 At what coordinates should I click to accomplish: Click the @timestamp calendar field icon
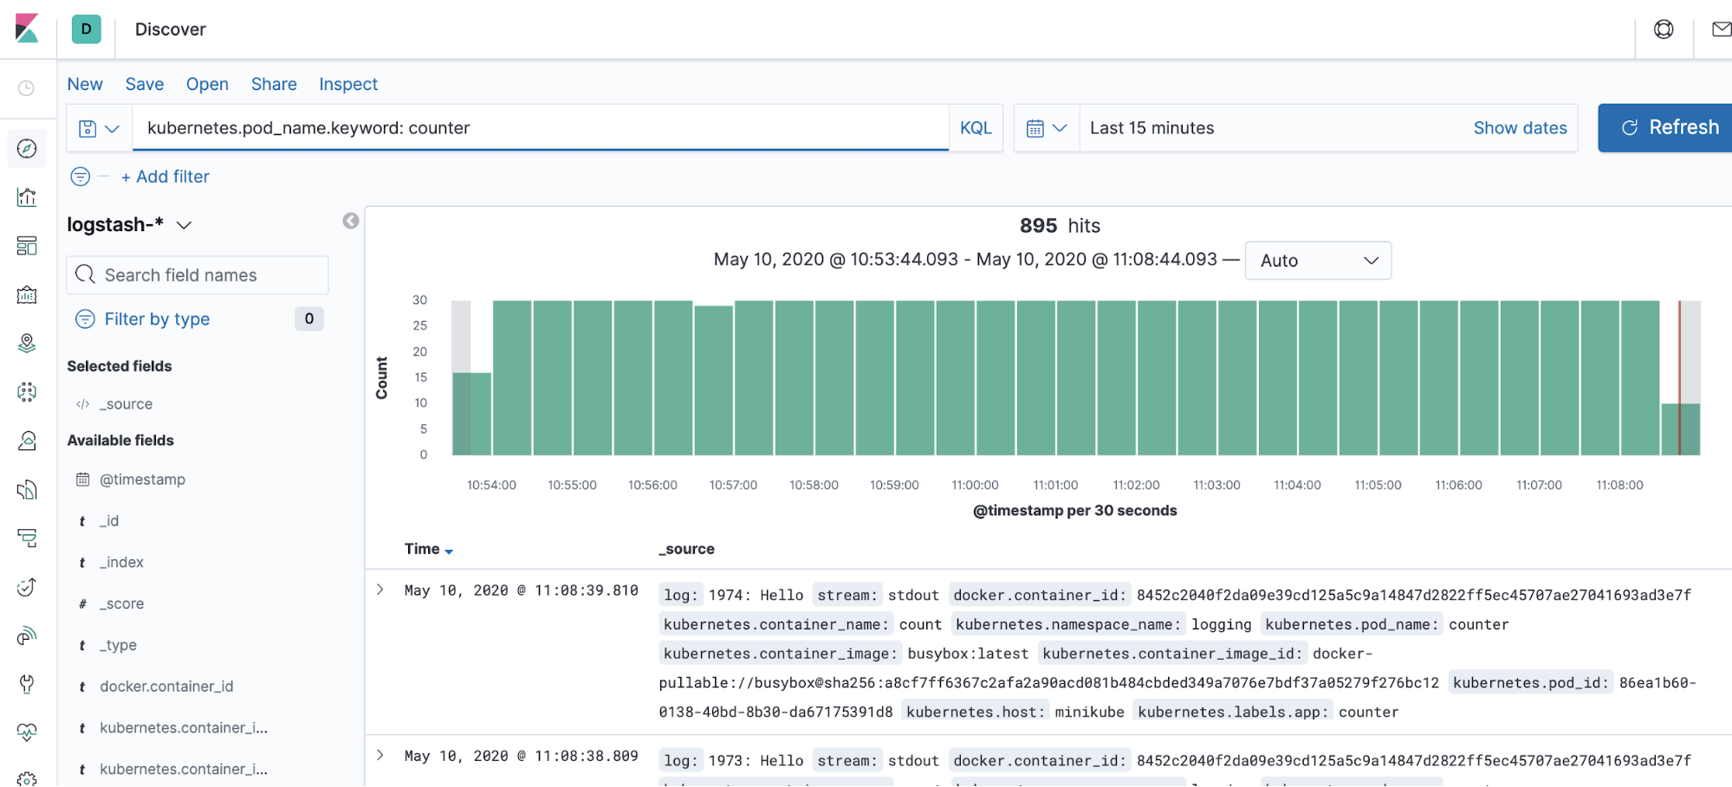tap(83, 479)
